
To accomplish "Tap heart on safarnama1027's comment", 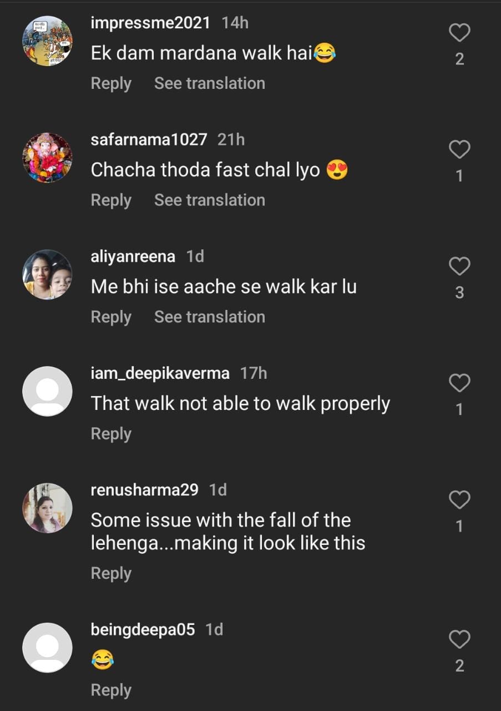I will (459, 150).
